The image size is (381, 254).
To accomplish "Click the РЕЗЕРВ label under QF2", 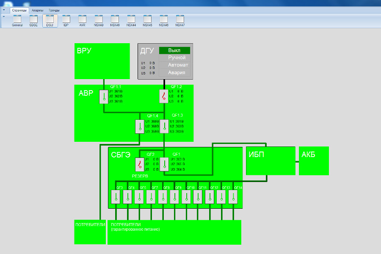I will point(140,176).
